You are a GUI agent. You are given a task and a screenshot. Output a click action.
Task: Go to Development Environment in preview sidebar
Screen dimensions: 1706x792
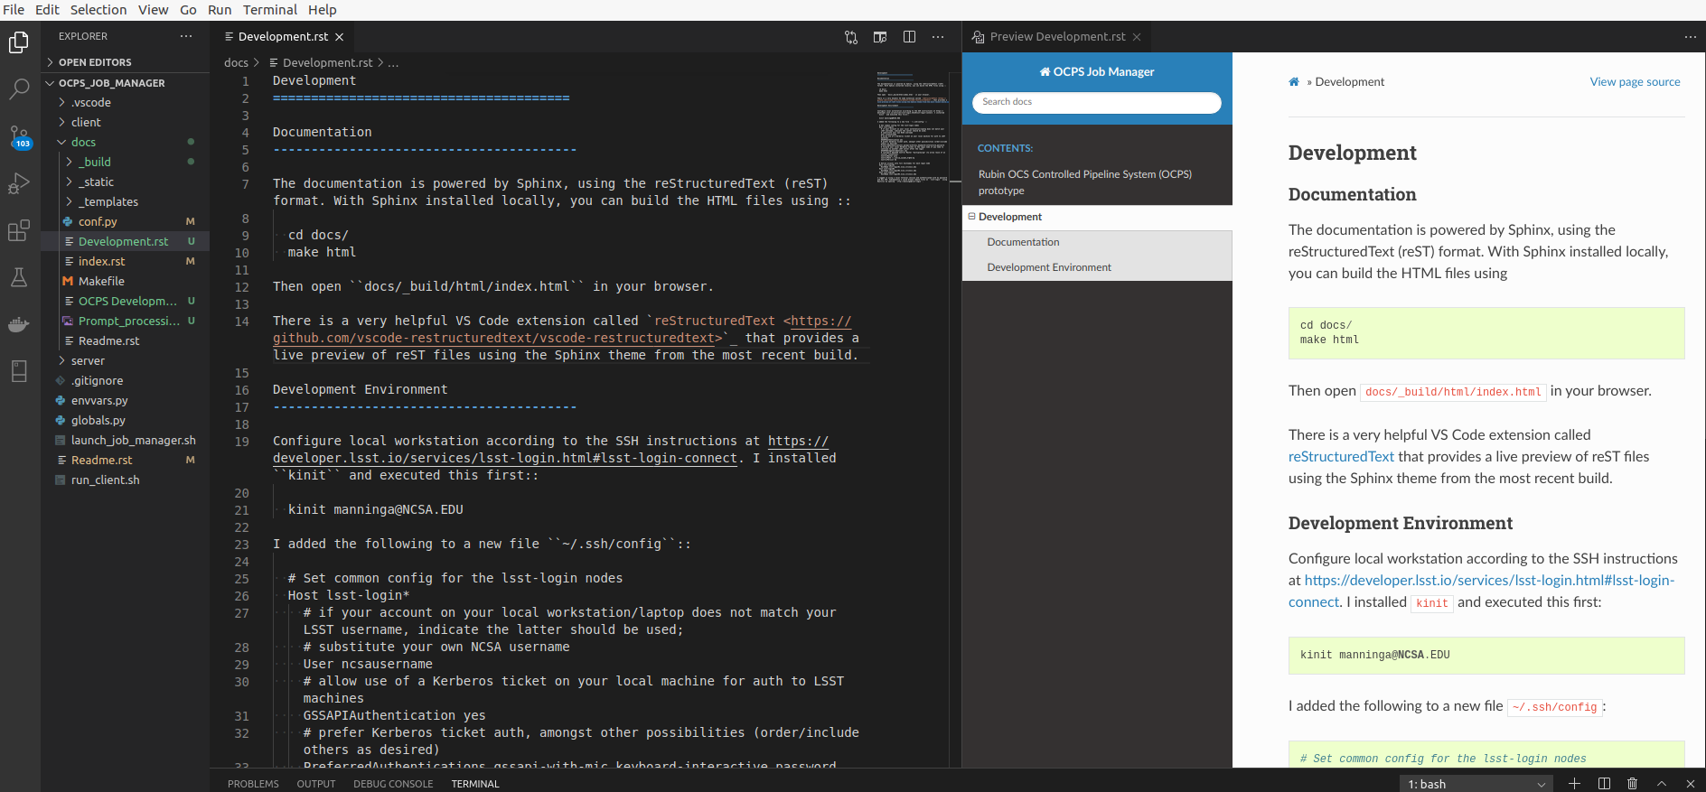1049,267
